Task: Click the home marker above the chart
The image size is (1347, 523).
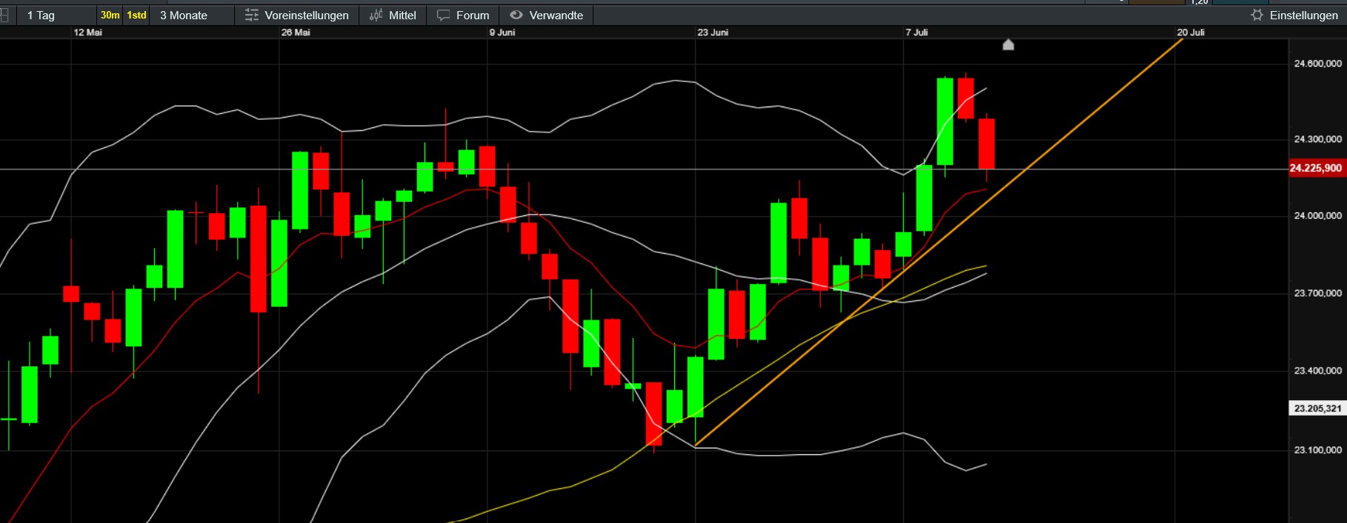Action: 1008,44
